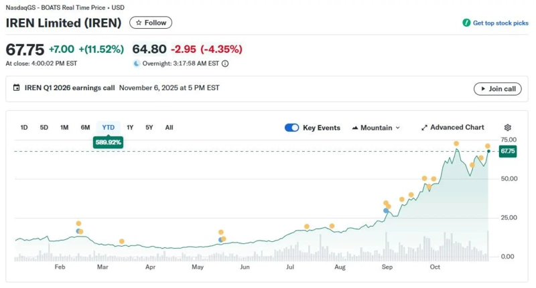Click the earnings call calendar icon
Image resolution: width=536 pixels, height=288 pixels.
coord(17,88)
